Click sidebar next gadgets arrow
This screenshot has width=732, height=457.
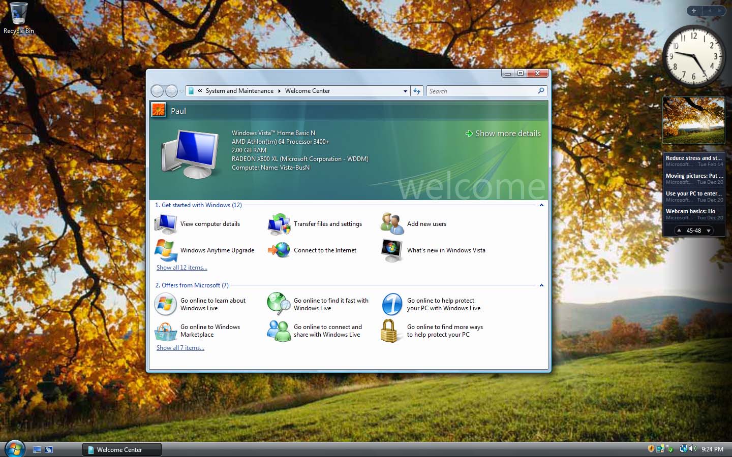(x=720, y=10)
